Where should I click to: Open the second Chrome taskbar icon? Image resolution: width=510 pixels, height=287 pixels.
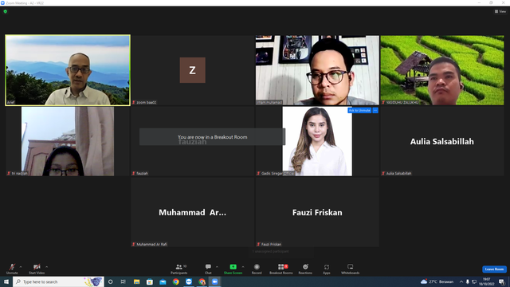[202, 281]
